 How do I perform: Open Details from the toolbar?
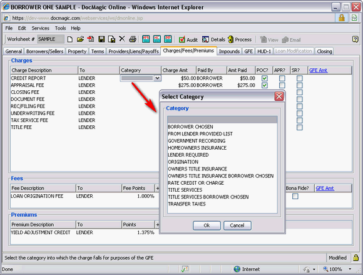tap(213, 39)
